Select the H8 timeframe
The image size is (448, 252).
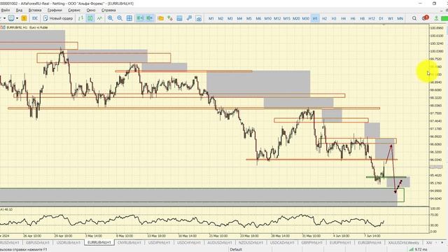coord(362,19)
